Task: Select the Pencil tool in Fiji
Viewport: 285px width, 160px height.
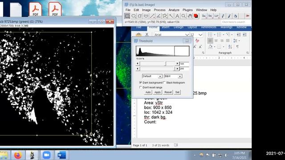Action: pos(223,16)
